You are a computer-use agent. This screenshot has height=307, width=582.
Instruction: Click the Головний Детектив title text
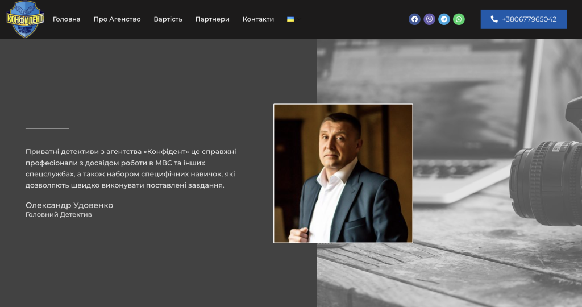[59, 214]
